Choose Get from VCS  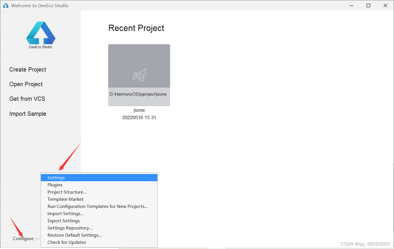click(x=27, y=99)
